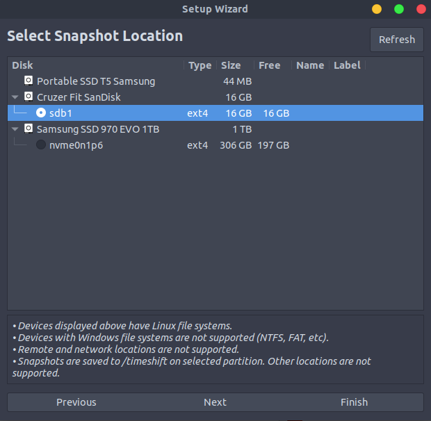The height and width of the screenshot is (421, 431).
Task: Collapse the Cruzer Fit SanDisk tree node
Action: tap(15, 97)
